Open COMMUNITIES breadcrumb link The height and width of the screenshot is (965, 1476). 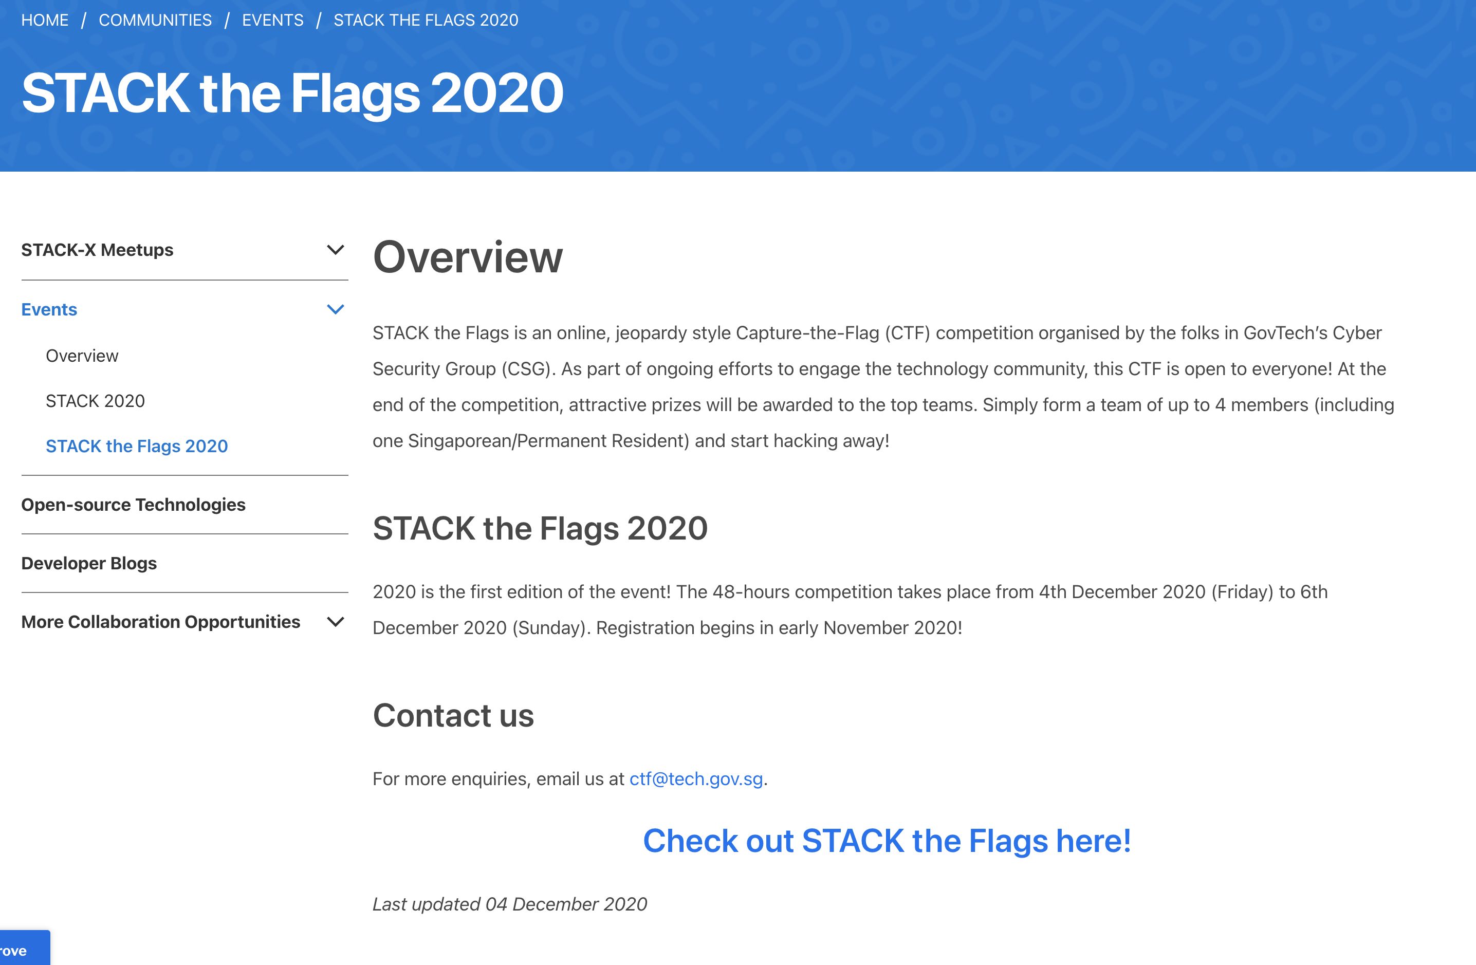pos(155,20)
